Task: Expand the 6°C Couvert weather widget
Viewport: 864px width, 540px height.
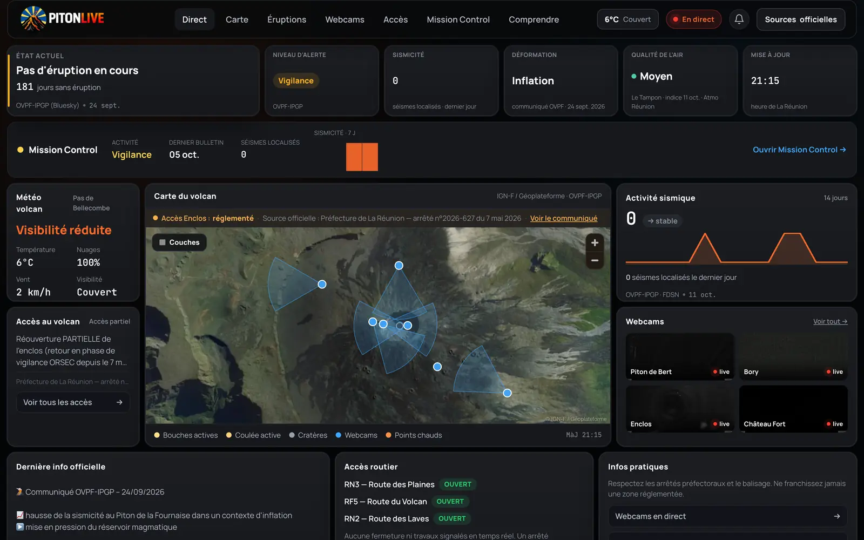Action: (627, 19)
